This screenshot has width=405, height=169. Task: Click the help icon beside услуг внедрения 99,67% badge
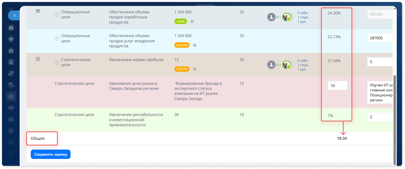[x=195, y=45]
